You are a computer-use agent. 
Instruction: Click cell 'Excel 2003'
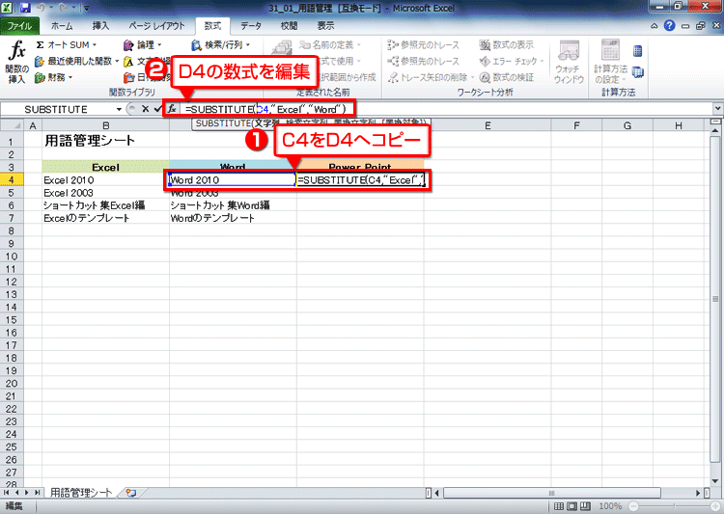pyautogui.click(x=106, y=193)
